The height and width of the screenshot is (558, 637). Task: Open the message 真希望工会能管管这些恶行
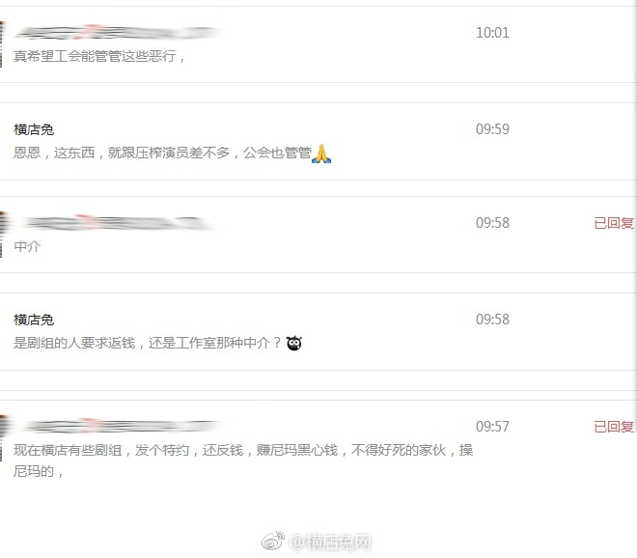pos(99,56)
